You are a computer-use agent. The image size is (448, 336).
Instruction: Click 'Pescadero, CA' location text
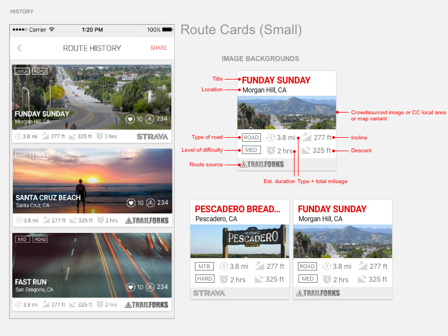[216, 219]
